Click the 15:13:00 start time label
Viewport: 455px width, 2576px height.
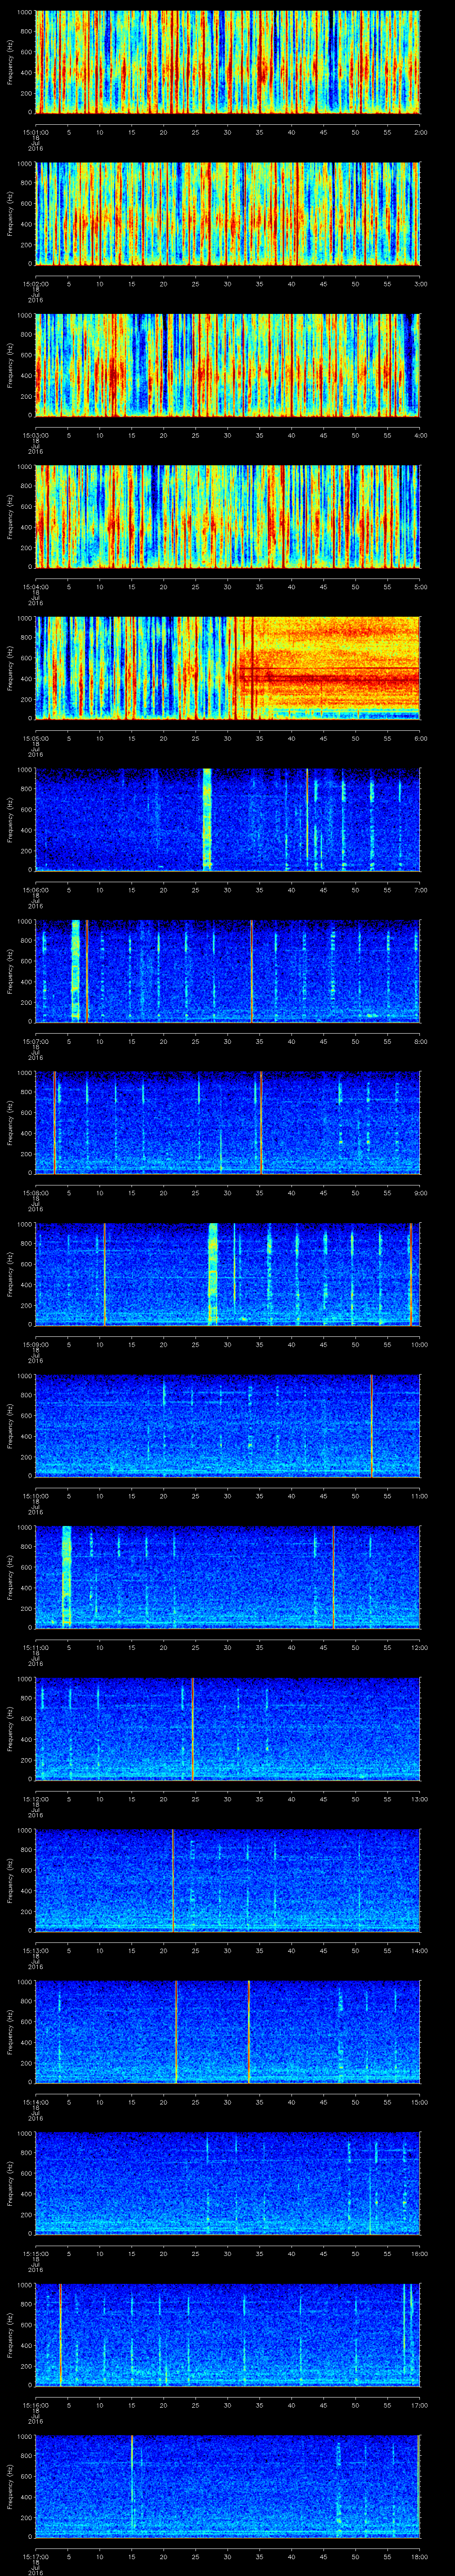(35, 1950)
